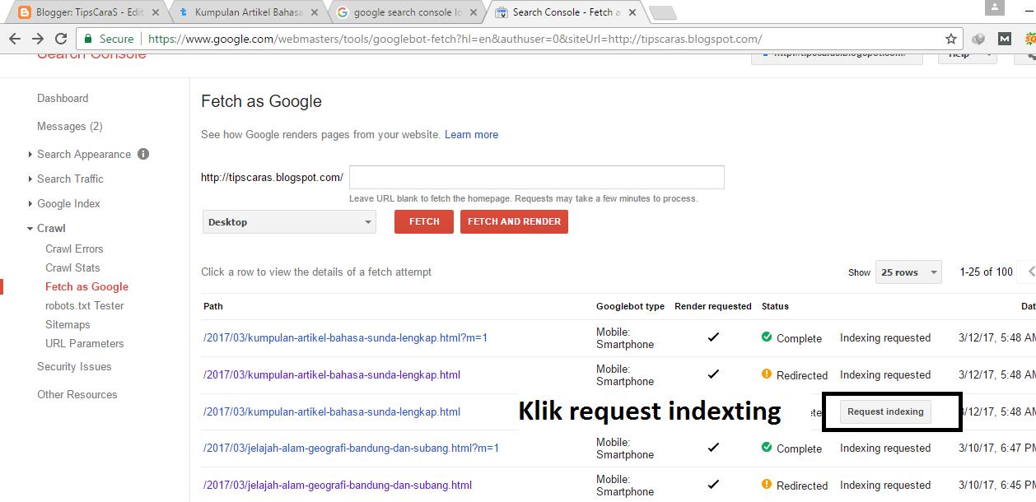1036x502 pixels.
Task: Click the Request indexing button
Action: [885, 411]
